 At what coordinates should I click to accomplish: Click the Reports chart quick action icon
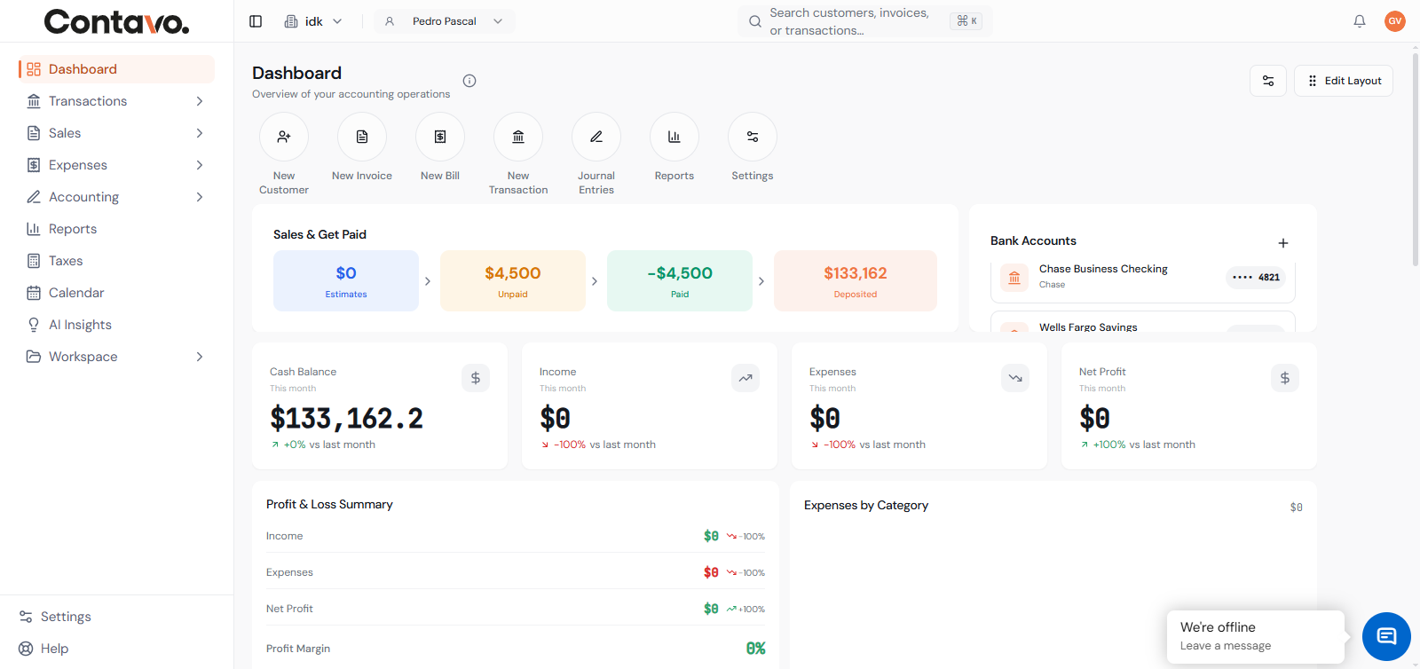pyautogui.click(x=674, y=137)
